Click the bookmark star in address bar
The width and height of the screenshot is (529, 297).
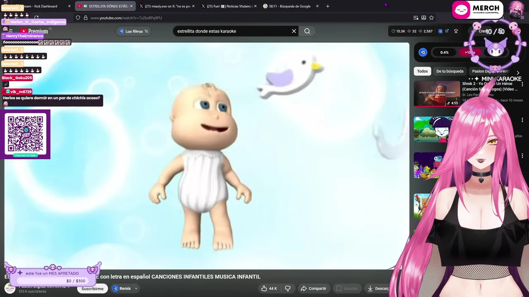tap(431, 18)
